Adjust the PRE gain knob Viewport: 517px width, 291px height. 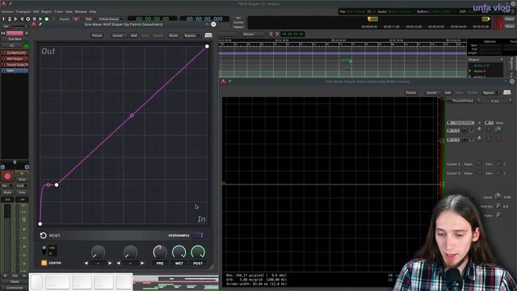click(160, 252)
